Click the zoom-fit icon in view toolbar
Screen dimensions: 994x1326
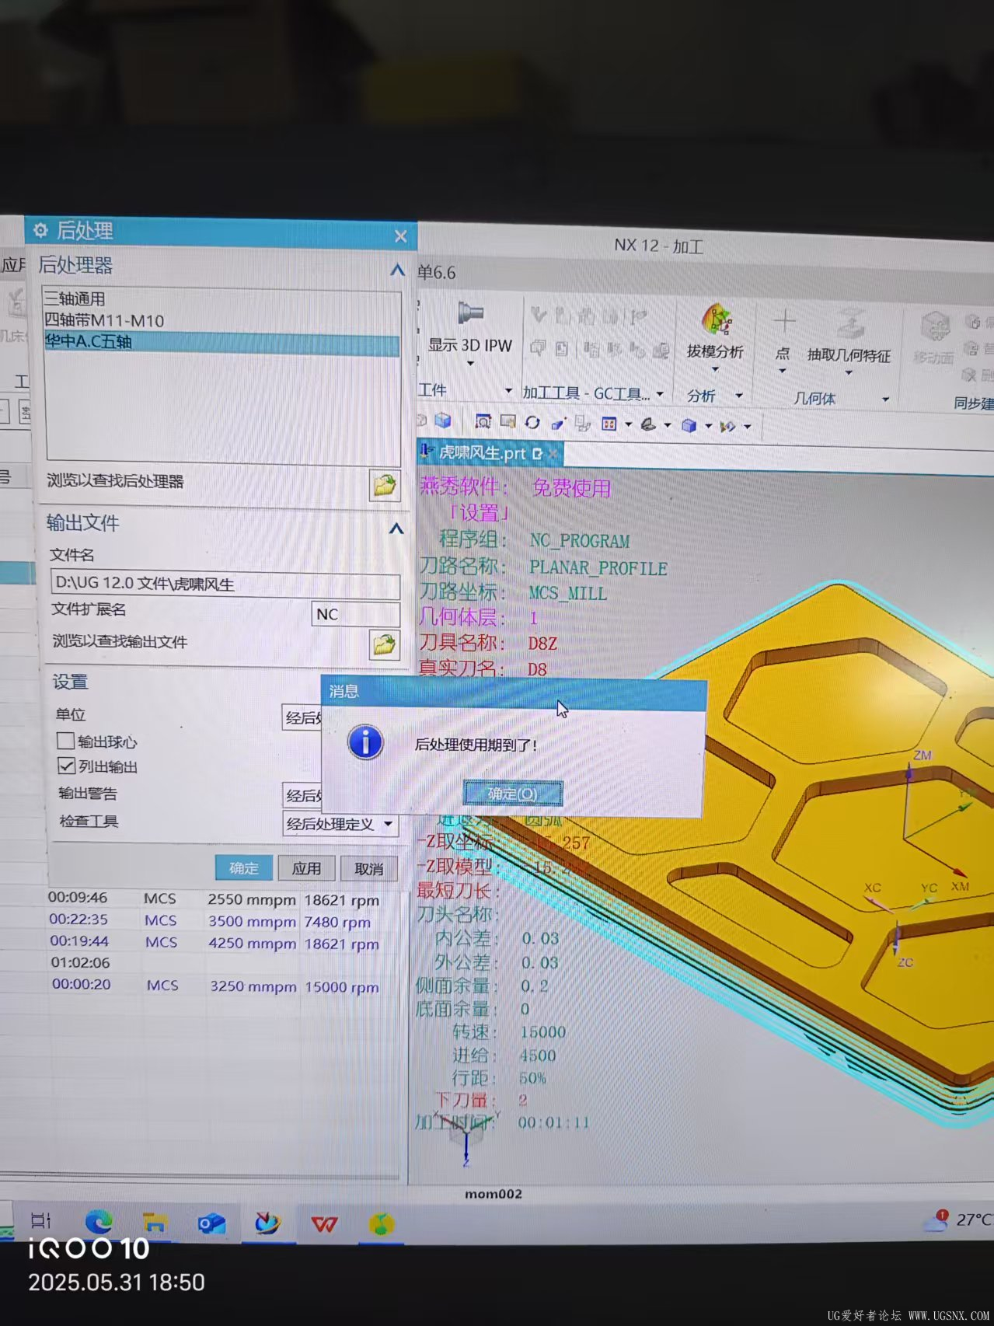[x=483, y=421]
